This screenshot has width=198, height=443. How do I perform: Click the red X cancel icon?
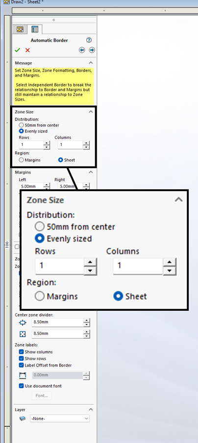pos(27,50)
